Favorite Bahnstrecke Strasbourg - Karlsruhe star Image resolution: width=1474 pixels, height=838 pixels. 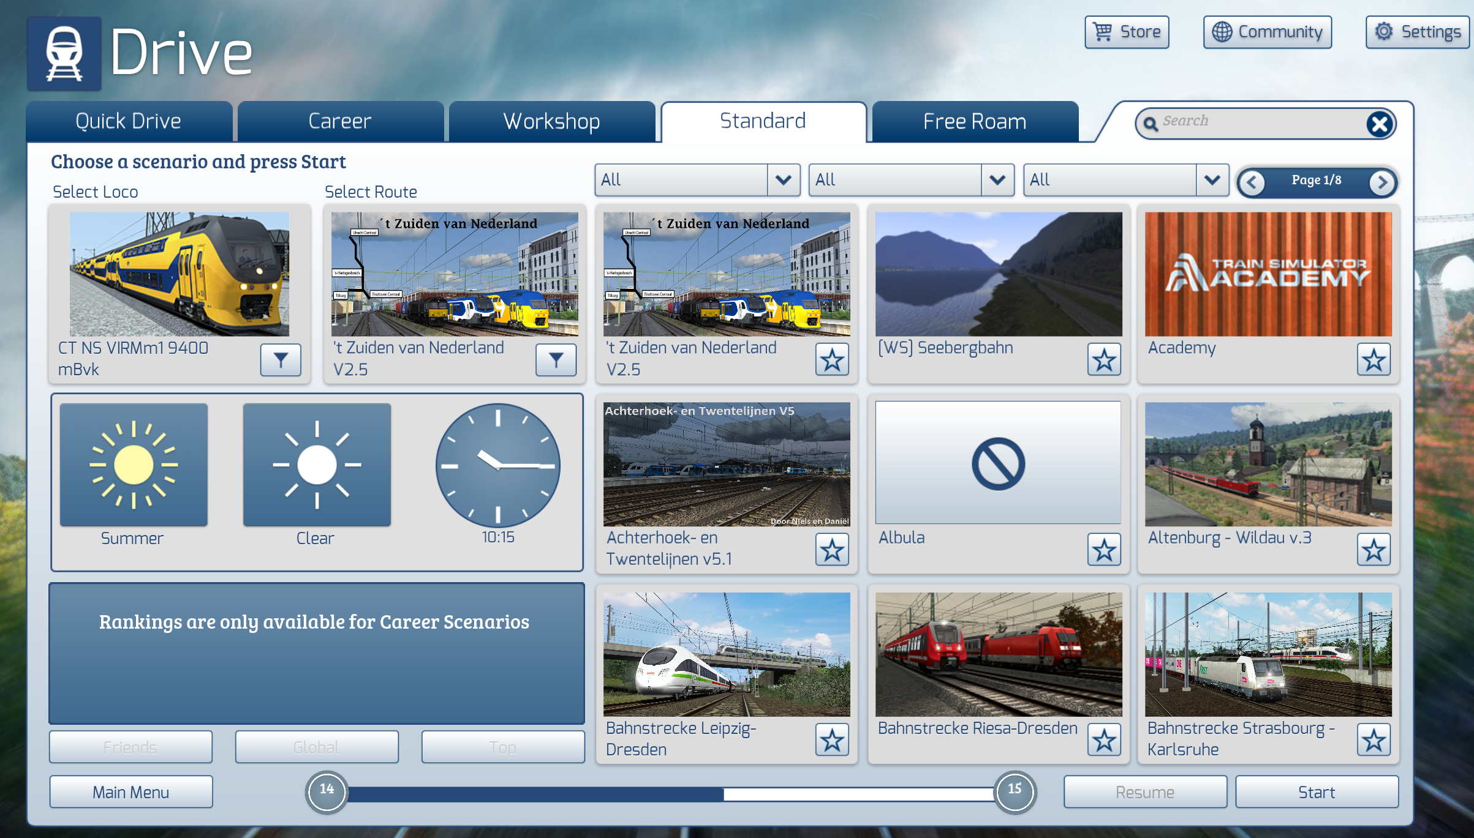pyautogui.click(x=1374, y=739)
